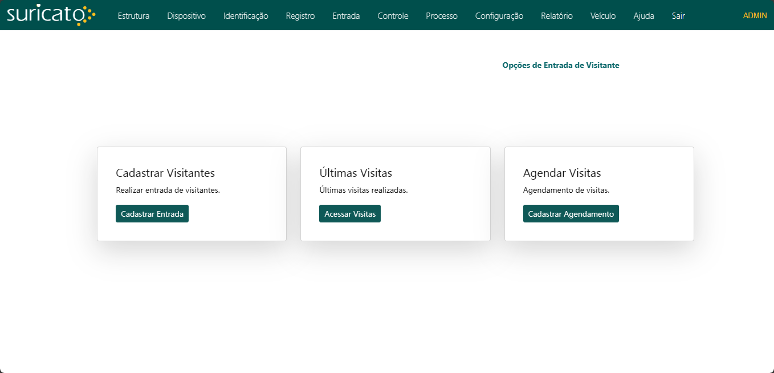774x373 pixels.
Task: Open the Veículo menu
Action: click(603, 16)
